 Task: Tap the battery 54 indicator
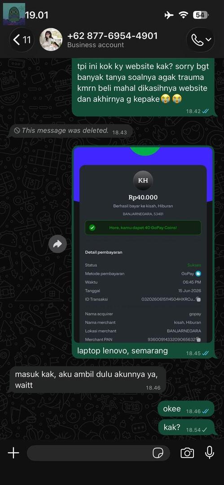(x=201, y=15)
